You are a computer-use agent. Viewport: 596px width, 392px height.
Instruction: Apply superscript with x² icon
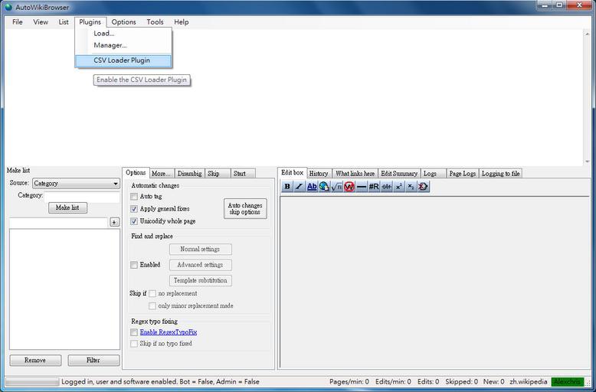[399, 187]
